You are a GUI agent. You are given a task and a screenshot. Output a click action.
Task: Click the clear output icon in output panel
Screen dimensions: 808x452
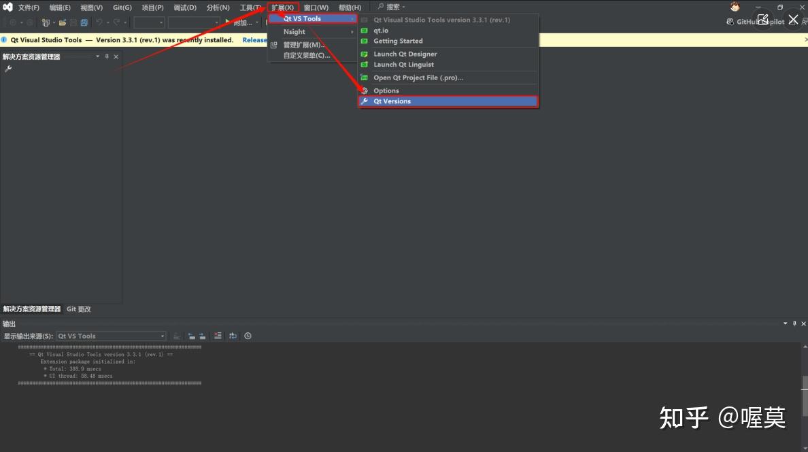(217, 335)
